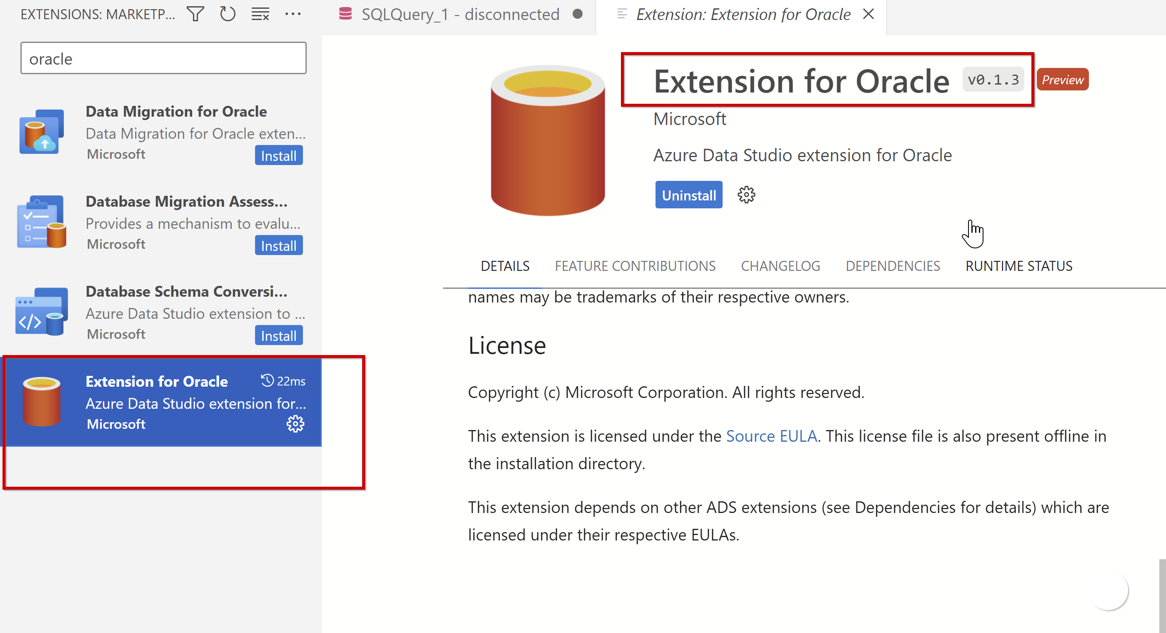Clear extensions search results icon
Screen dimensions: 1166x633
click(x=260, y=14)
